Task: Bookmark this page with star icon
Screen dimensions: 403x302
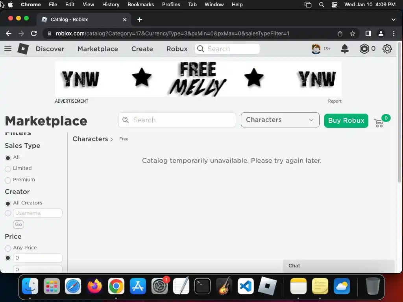Action: point(353,33)
